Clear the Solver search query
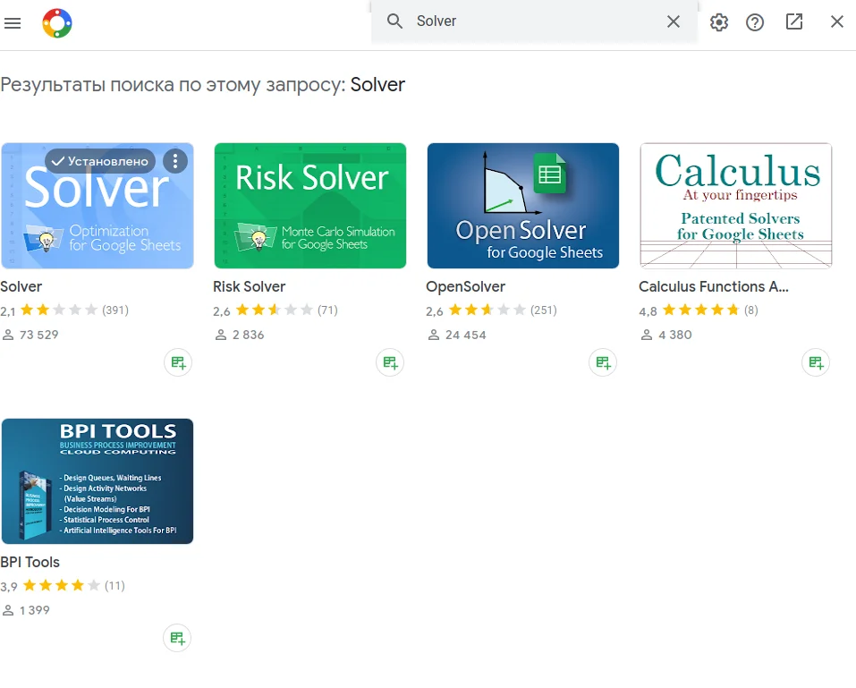 pos(674,21)
